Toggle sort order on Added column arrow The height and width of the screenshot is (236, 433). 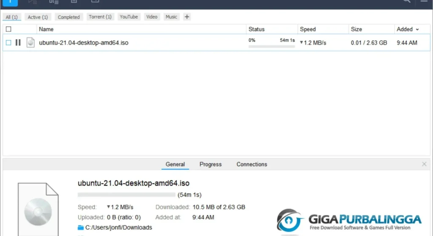pos(417,30)
